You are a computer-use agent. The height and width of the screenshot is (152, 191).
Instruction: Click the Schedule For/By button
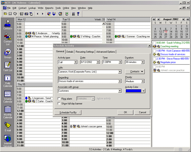[68, 113]
